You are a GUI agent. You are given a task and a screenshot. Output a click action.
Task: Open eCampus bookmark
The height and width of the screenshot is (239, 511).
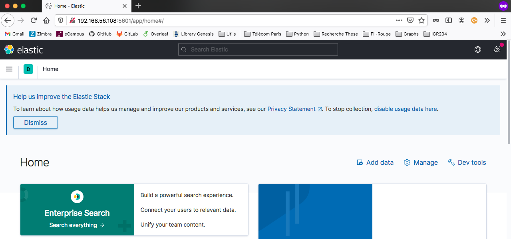pos(70,34)
